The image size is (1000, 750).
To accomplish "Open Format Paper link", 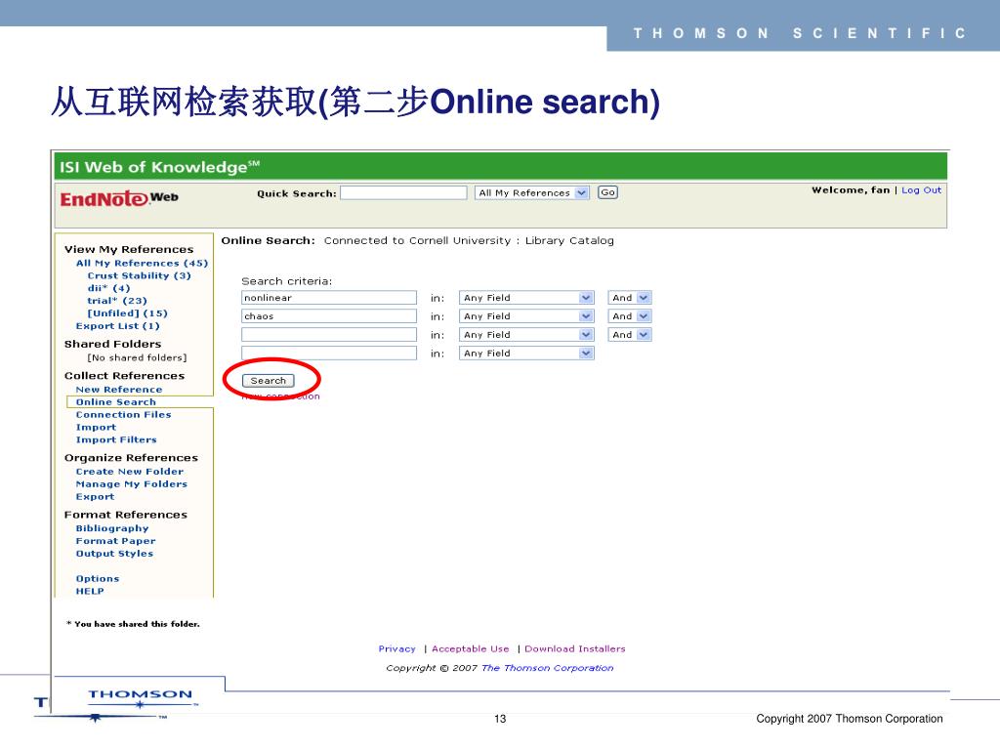I will [115, 541].
